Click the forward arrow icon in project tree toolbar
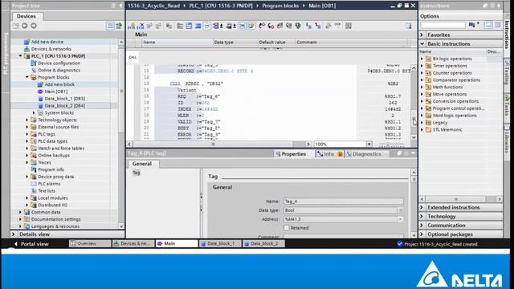Viewport: 514px width, 289px height. click(x=34, y=26)
